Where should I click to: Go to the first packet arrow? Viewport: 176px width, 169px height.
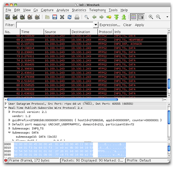click(116, 17)
